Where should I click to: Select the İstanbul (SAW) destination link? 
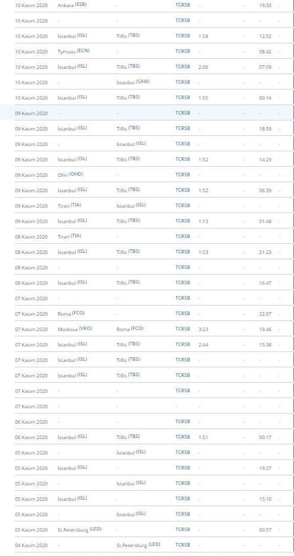(133, 82)
